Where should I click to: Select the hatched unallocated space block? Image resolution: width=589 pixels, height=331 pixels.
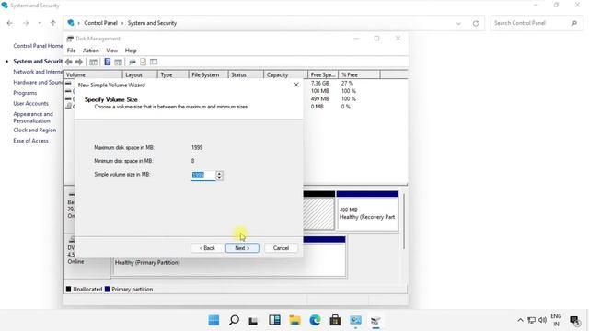(x=318, y=213)
